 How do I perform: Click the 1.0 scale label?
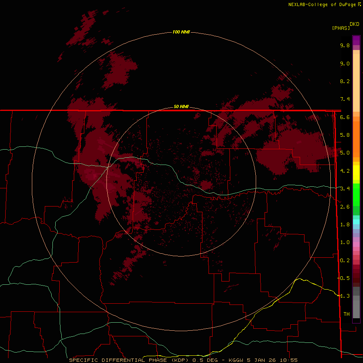[x=345, y=242]
